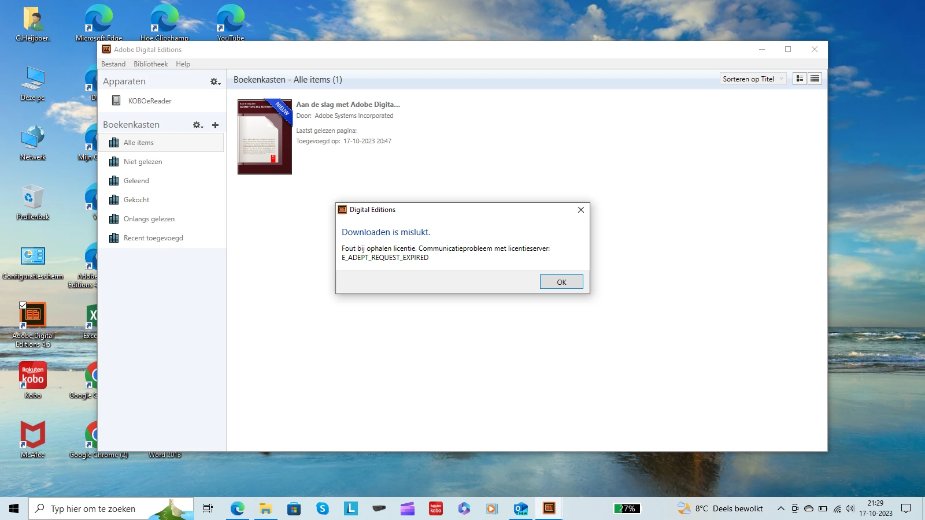The height and width of the screenshot is (520, 925).
Task: Open blue L app from taskbar
Action: [x=350, y=508]
